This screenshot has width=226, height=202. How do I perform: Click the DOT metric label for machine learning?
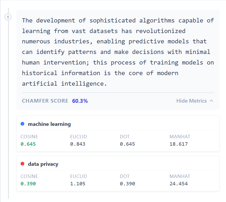[x=124, y=137]
